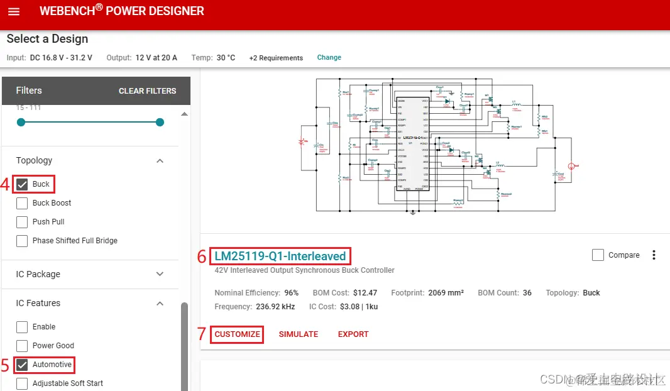Untick the Automotive feature checkbox
Image resolution: width=670 pixels, height=391 pixels.
click(22, 365)
